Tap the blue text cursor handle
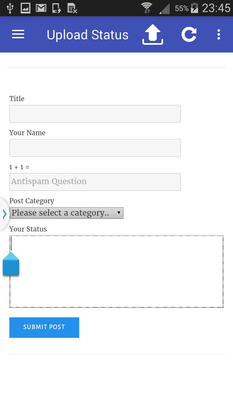233x415 pixels. pos(11,264)
